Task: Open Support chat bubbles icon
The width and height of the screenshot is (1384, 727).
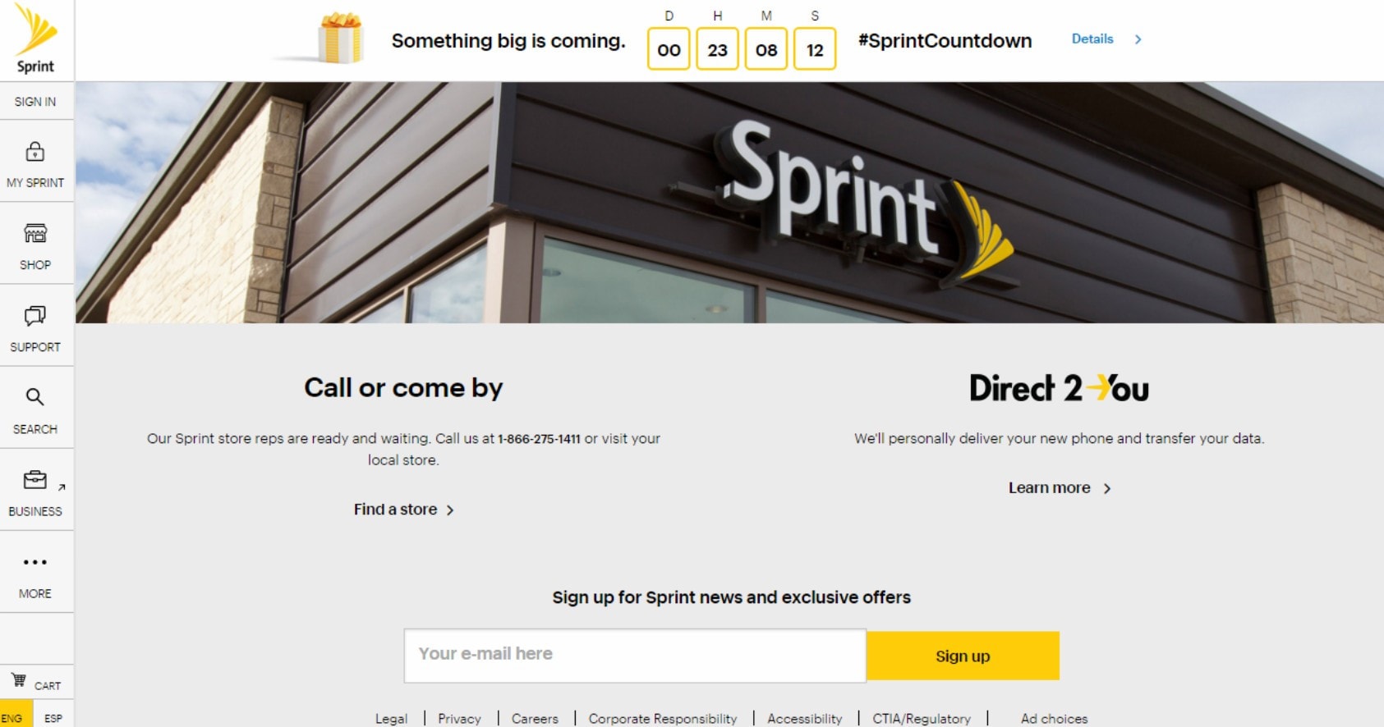Action: pyautogui.click(x=35, y=316)
